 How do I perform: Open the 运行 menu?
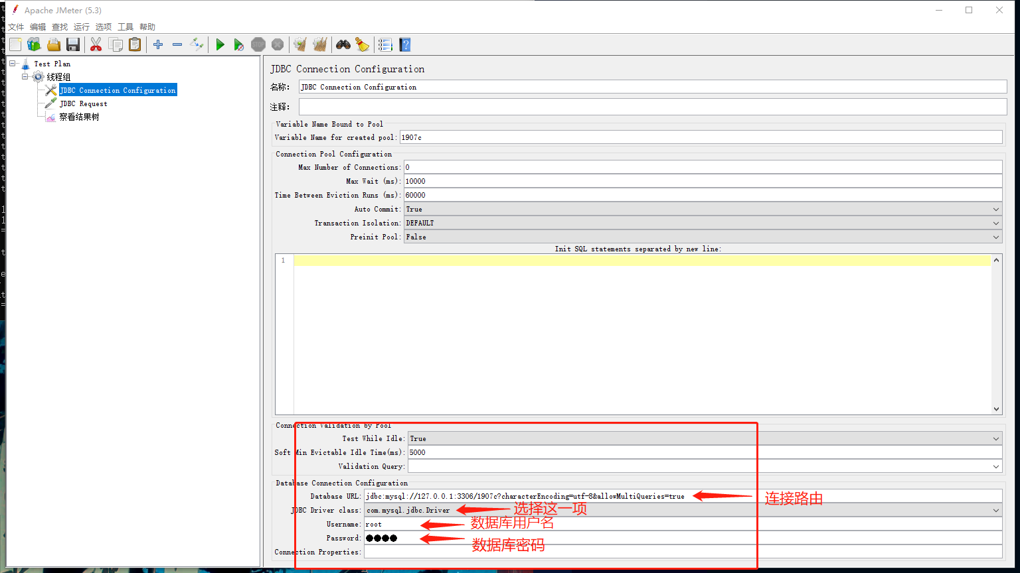[x=82, y=27]
